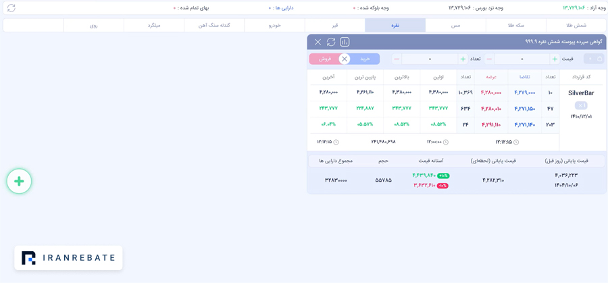Click the contract date ۱۴۱۰/۱۲/۰۱
The height and width of the screenshot is (283, 608).
(x=581, y=116)
